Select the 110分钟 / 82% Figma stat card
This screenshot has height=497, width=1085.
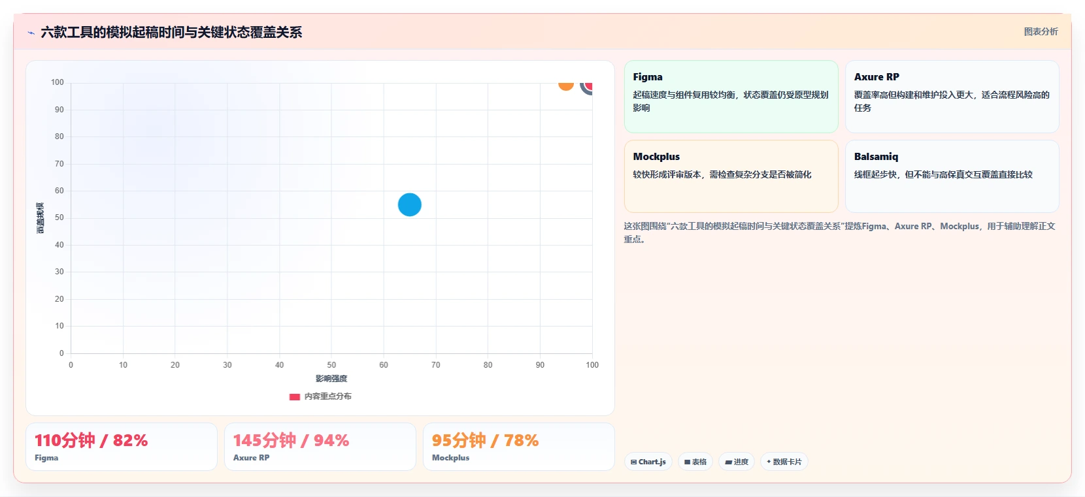122,447
